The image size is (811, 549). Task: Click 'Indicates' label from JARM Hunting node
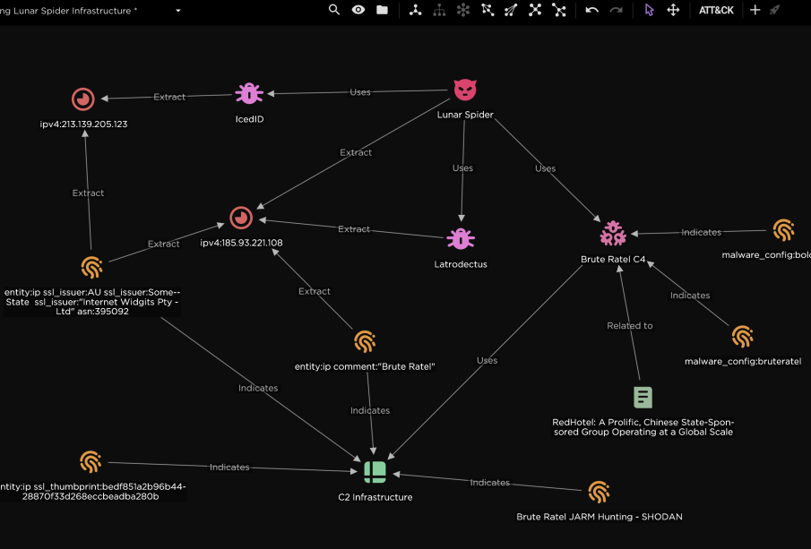coord(490,483)
